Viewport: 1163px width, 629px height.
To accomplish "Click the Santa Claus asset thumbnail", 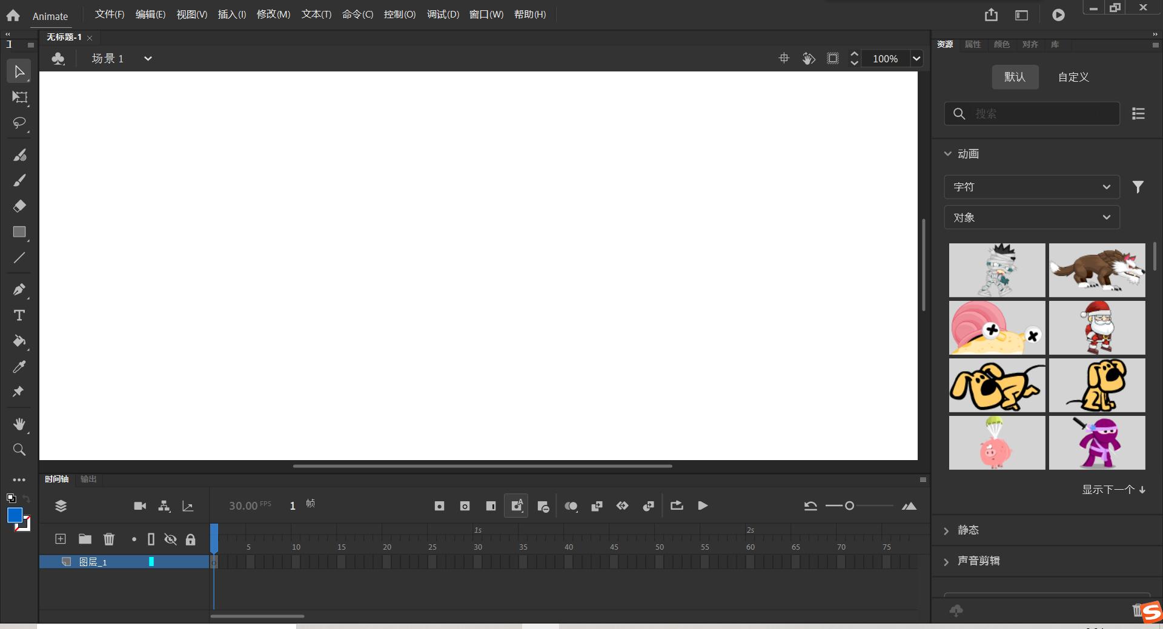I will pos(1096,328).
